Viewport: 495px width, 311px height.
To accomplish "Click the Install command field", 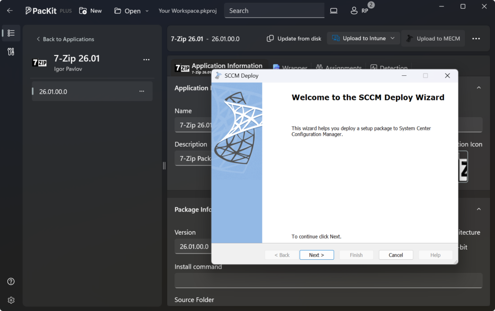I will point(328,281).
